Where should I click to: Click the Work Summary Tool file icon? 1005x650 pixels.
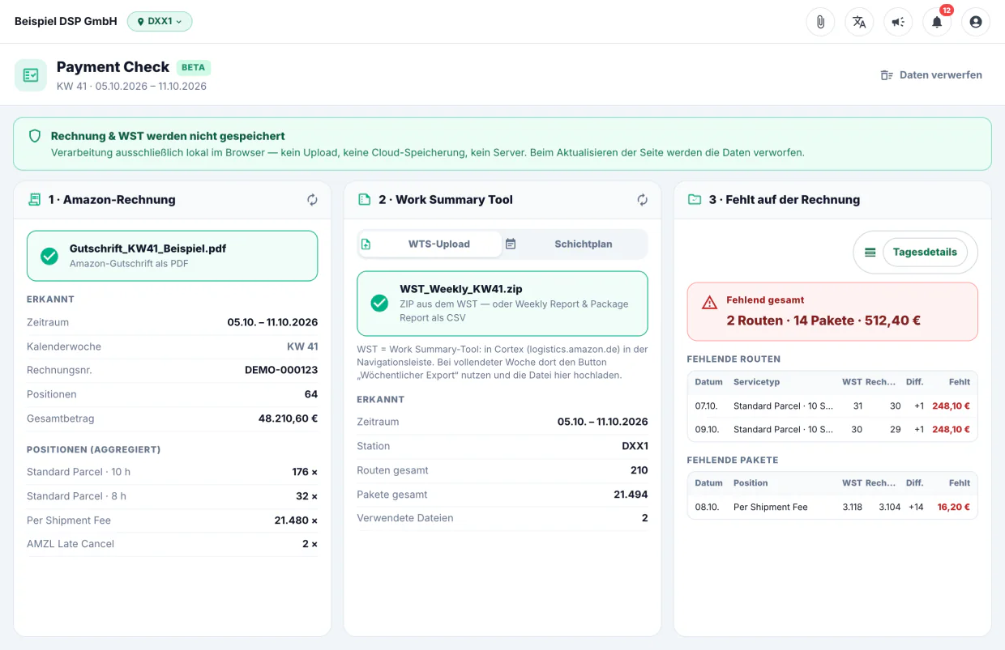click(x=364, y=199)
